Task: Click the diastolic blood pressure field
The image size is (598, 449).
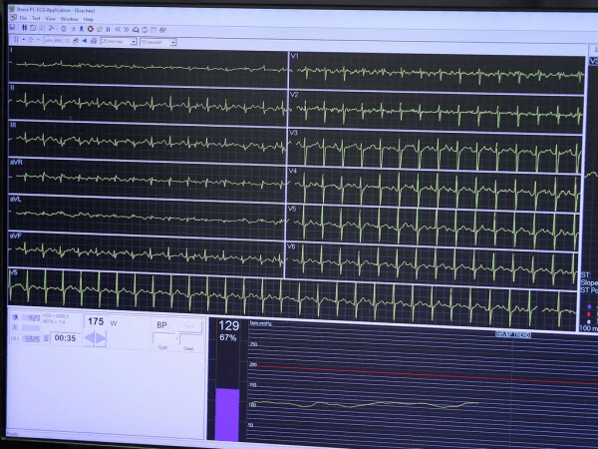Action: [x=188, y=339]
